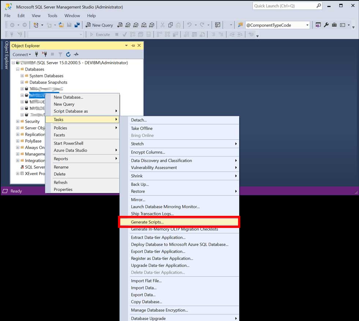Expand the Database Snapshots node
Screen dimensions: 359x321
22,82
